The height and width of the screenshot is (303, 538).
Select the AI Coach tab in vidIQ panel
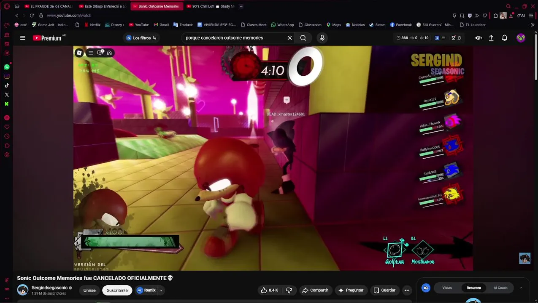coord(500,288)
